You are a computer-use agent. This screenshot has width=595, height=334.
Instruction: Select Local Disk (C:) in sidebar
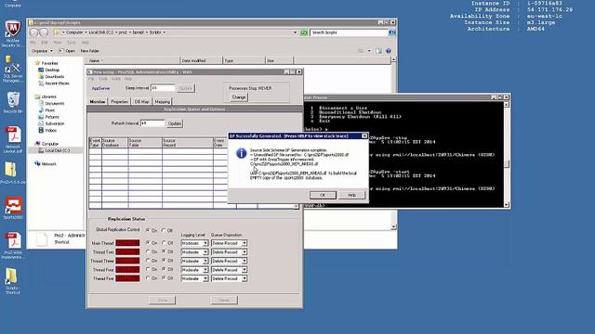point(54,150)
